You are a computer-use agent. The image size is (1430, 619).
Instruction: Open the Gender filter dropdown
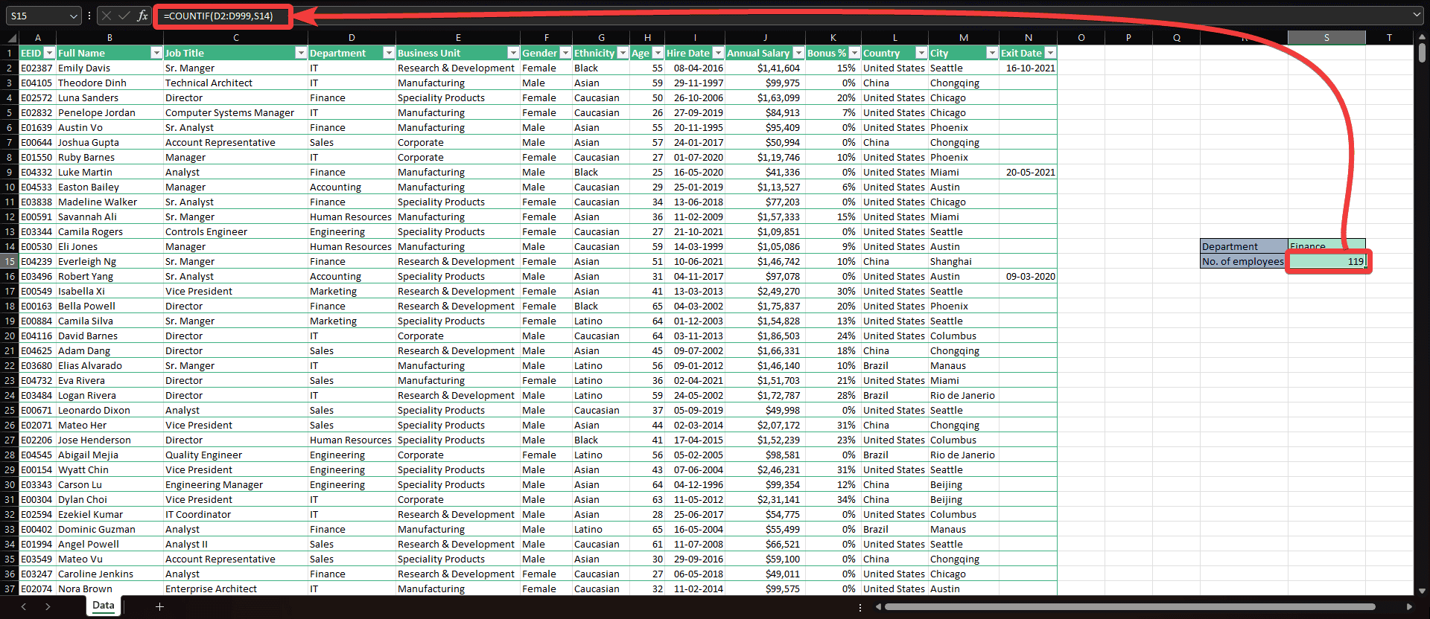pos(565,53)
